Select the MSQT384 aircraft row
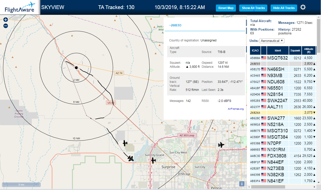The width and height of the screenshot is (321, 190). click(283, 137)
